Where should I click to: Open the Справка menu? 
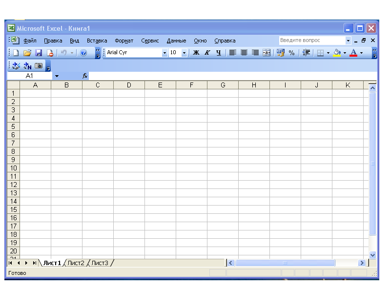(x=225, y=41)
